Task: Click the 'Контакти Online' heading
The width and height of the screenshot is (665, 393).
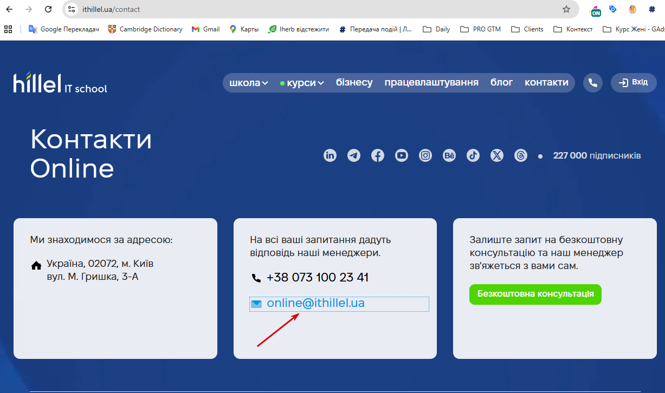Action: pos(91,154)
